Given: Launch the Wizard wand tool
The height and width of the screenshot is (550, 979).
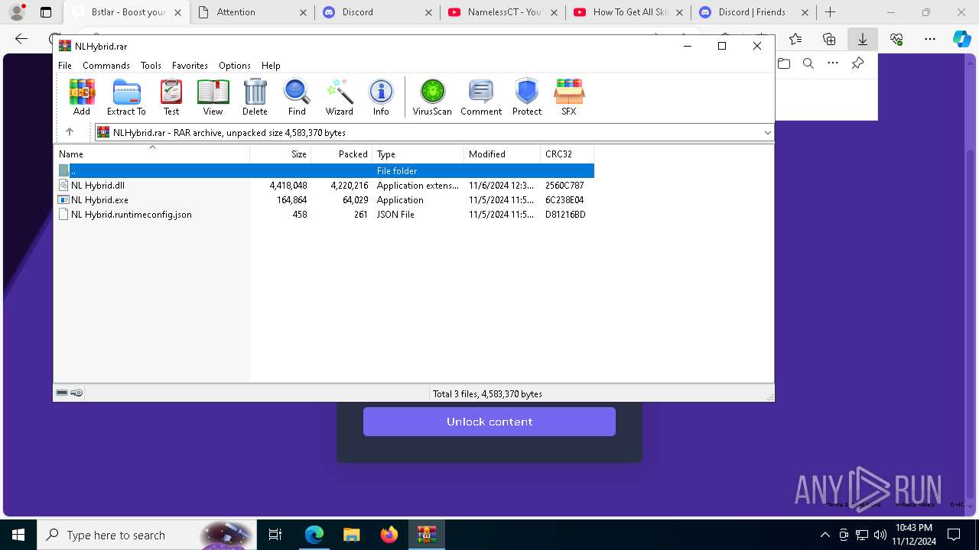Looking at the screenshot, I should 340,97.
